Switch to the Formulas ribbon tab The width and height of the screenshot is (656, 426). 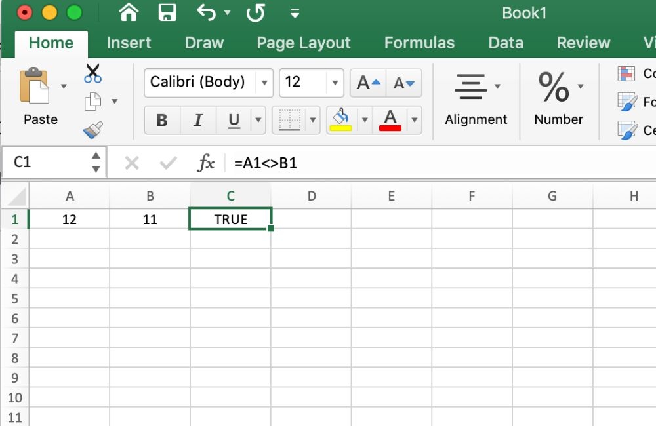419,43
